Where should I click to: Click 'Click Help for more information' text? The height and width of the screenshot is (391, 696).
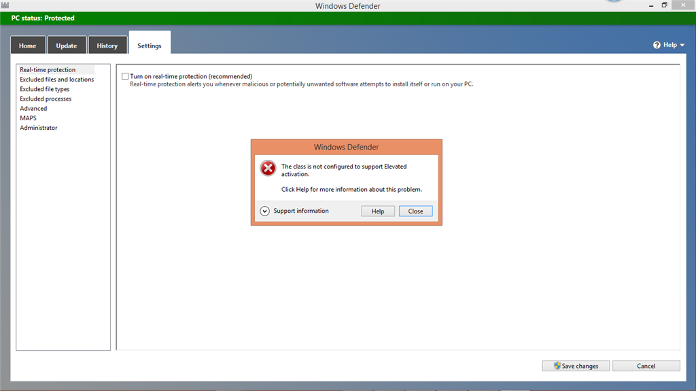(x=351, y=189)
